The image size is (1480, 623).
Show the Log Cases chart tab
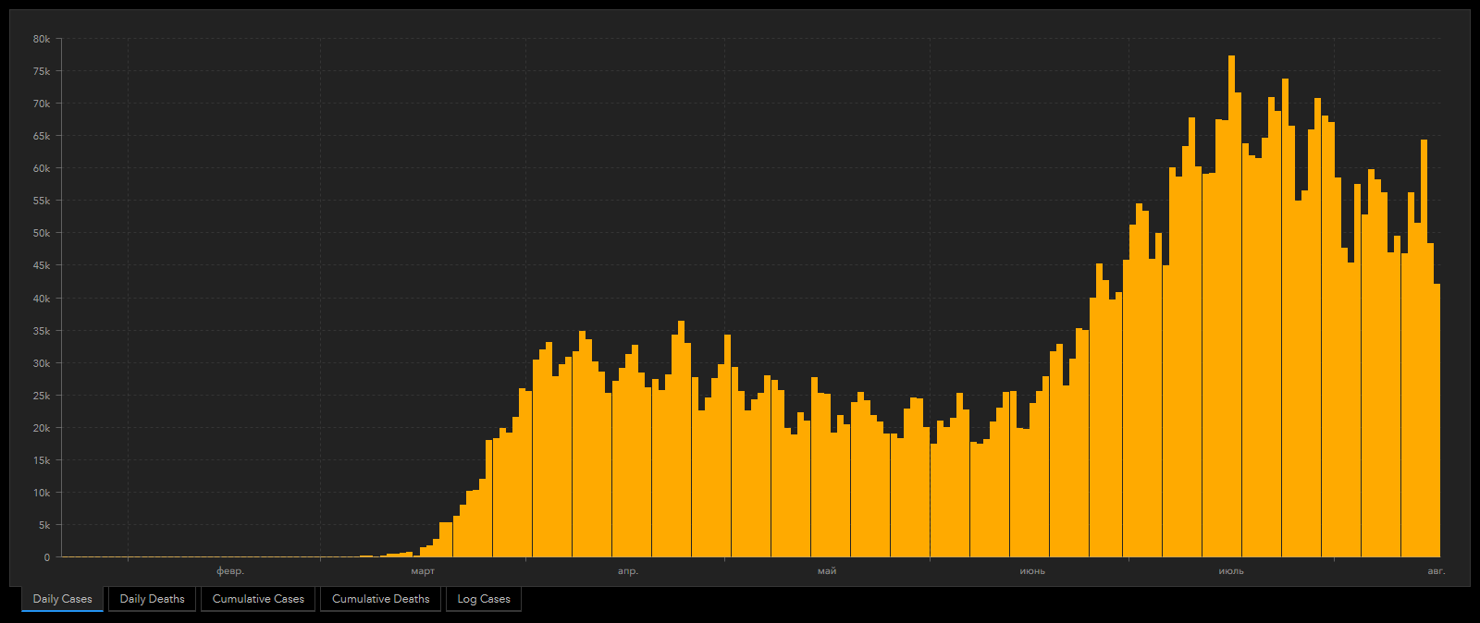[484, 599]
